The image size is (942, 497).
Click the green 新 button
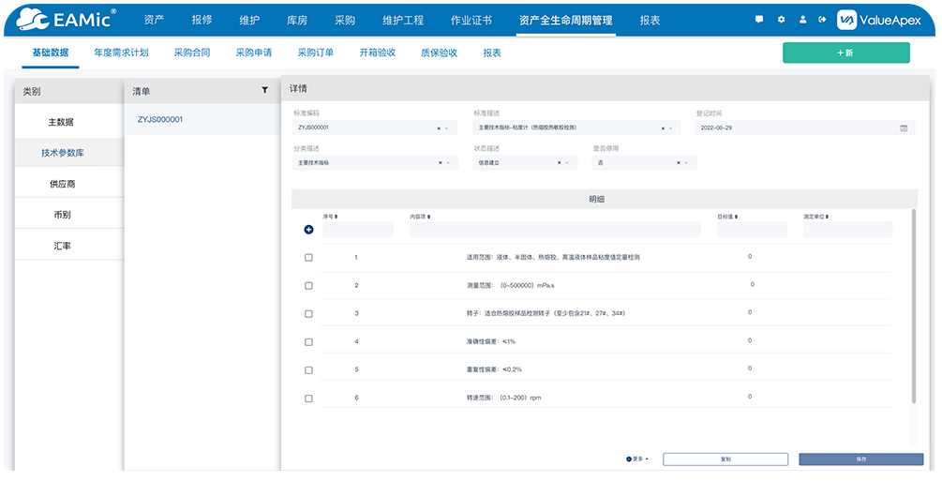(845, 53)
